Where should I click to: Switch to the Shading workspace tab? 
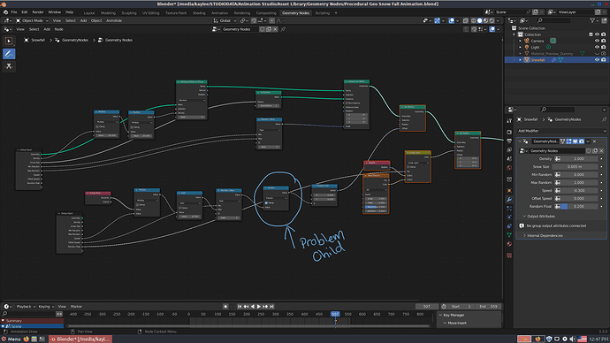[x=199, y=13]
